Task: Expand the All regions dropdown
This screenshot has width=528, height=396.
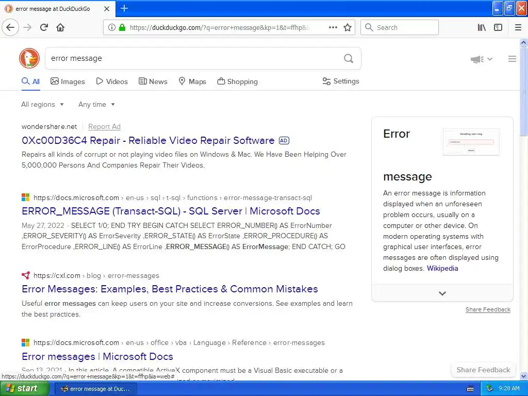Action: [42, 104]
